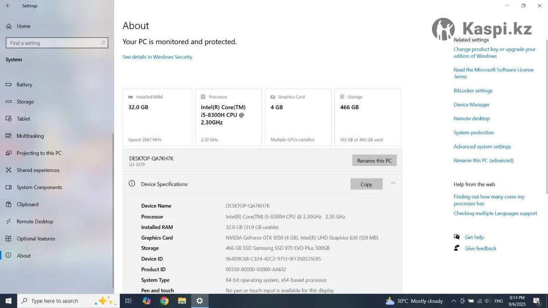Go to Remote Desktop settings page
The width and height of the screenshot is (548, 308).
pos(35,222)
